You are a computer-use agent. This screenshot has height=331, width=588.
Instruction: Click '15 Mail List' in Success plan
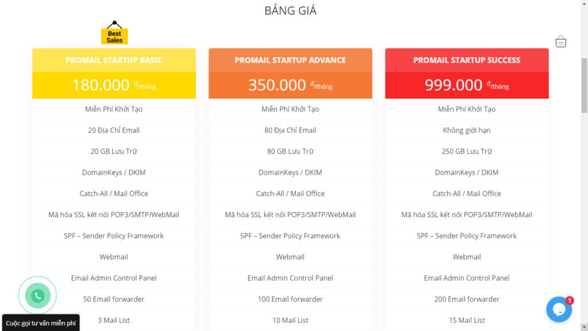pos(466,320)
